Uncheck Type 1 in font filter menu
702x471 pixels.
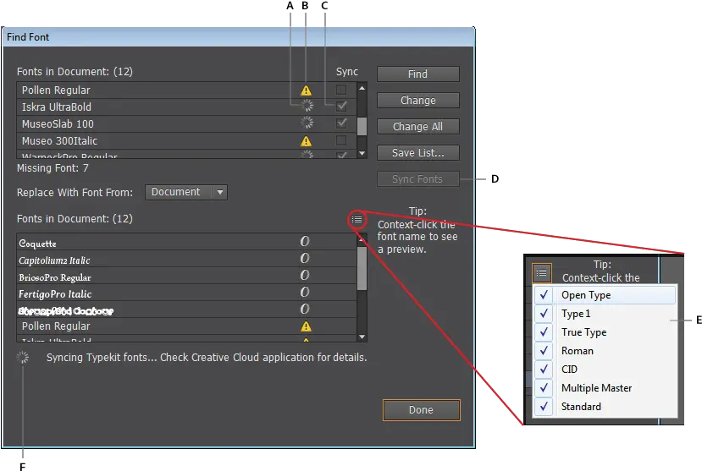[x=605, y=314]
